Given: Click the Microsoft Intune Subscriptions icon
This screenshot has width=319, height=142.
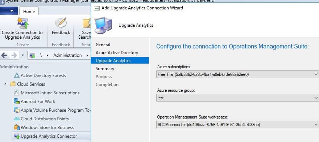Looking at the screenshot, I should click(x=16, y=93).
